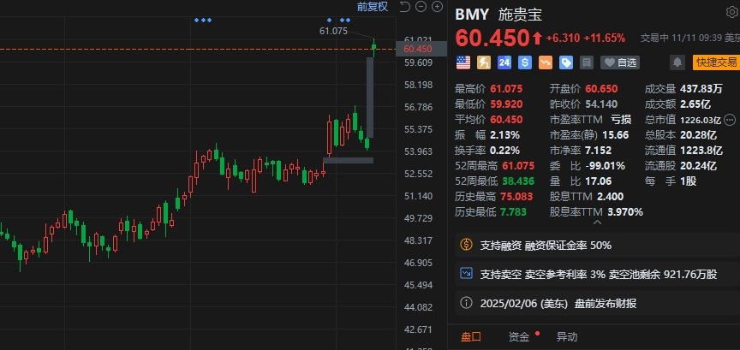The height and width of the screenshot is (350, 740).
Task: Click the 成交量 437.83万 value
Action: [701, 89]
